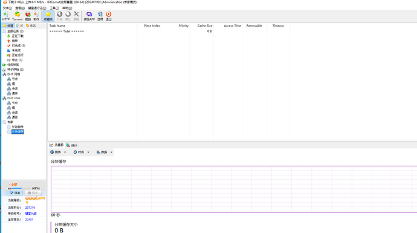Viewport: 417px width, 233px height.
Task: Sort by Piece Index column header
Action: point(149,26)
